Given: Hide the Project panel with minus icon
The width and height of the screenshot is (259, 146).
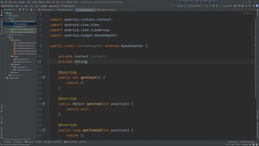Looking at the screenshot, I should click(35, 10).
